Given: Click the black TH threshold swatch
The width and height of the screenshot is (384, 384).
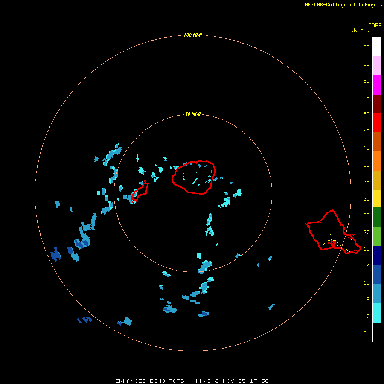Looking at the screenshot, I should coord(377,332).
